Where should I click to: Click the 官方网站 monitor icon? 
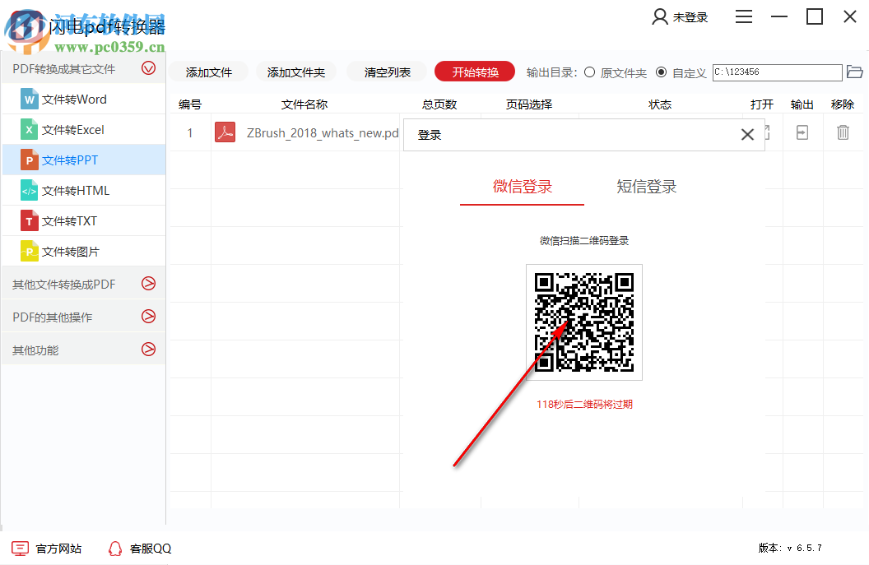pos(20,549)
